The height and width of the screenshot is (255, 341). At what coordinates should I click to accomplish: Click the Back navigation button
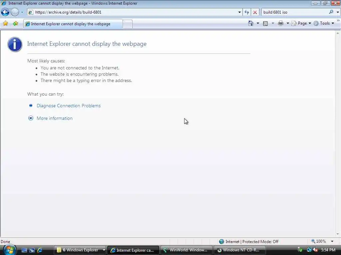pyautogui.click(x=5, y=12)
